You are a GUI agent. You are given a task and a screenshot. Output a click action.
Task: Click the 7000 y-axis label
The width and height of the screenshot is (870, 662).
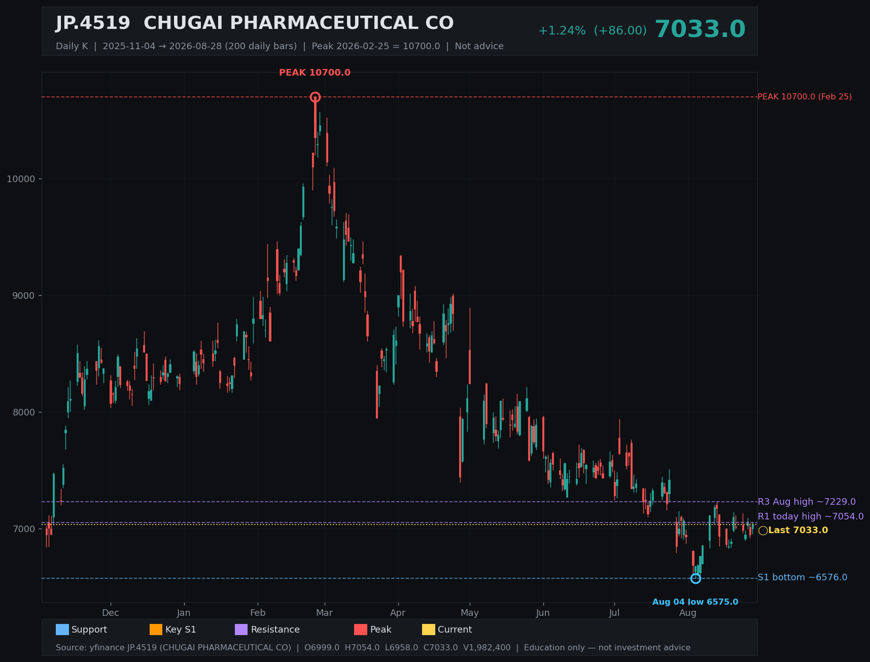coord(23,529)
